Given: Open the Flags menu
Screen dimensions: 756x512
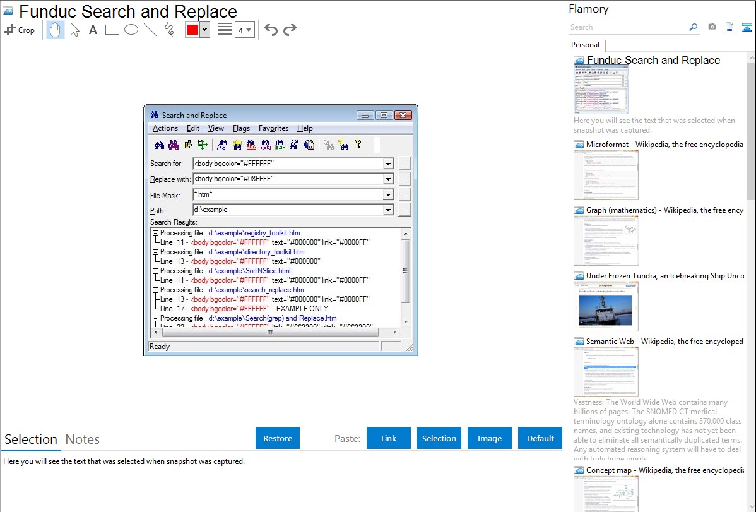Looking at the screenshot, I should 241,128.
